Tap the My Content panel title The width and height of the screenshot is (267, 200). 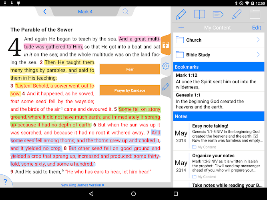pos(217,28)
